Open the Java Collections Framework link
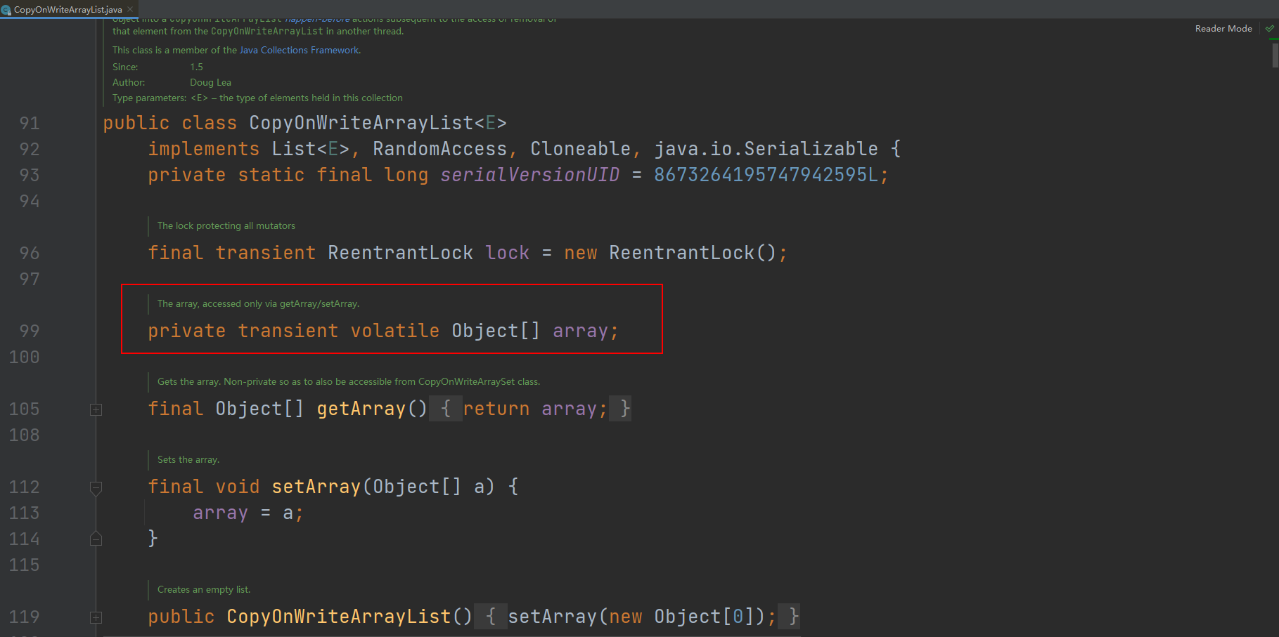Image resolution: width=1279 pixels, height=637 pixels. [x=300, y=51]
